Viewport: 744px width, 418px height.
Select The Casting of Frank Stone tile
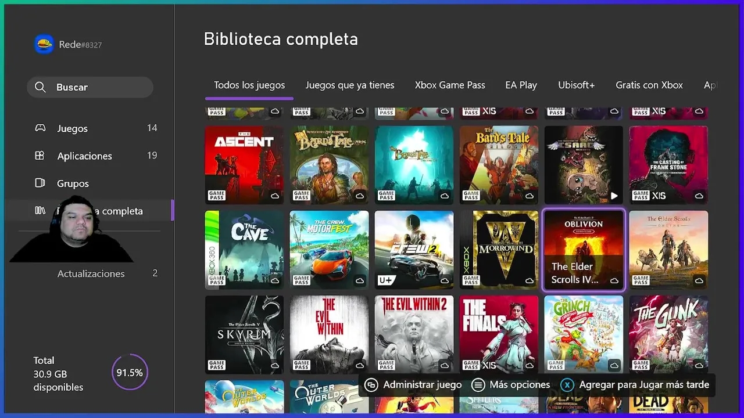(668, 165)
